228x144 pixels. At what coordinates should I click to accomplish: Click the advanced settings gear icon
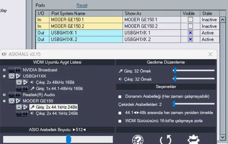pos(193,139)
